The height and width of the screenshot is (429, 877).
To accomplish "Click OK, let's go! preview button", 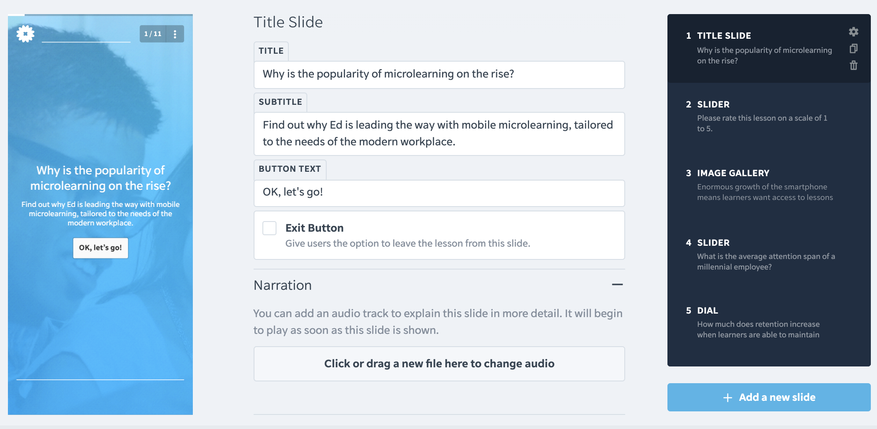I will tap(100, 248).
